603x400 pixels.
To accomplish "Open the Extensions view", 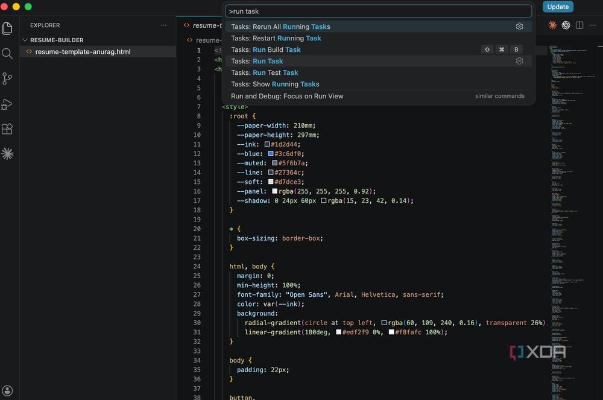I will point(7,129).
